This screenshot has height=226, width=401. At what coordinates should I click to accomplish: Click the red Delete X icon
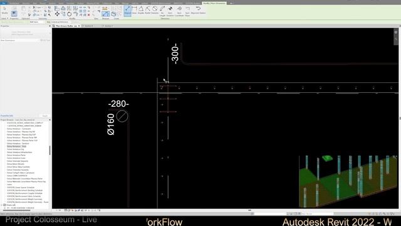coord(89,15)
